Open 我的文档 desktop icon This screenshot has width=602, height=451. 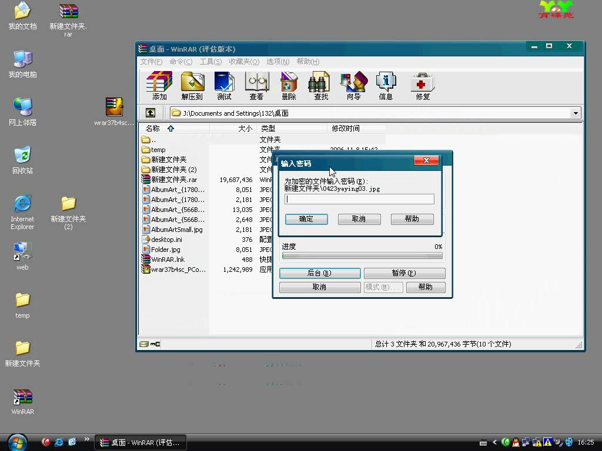click(x=22, y=16)
